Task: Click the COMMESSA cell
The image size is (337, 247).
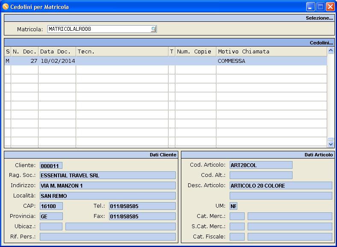Action: tap(272, 61)
